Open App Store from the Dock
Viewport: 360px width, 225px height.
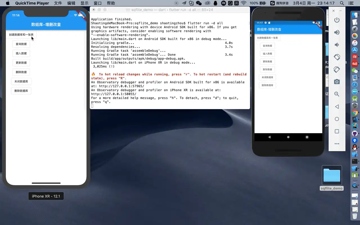click(355, 50)
